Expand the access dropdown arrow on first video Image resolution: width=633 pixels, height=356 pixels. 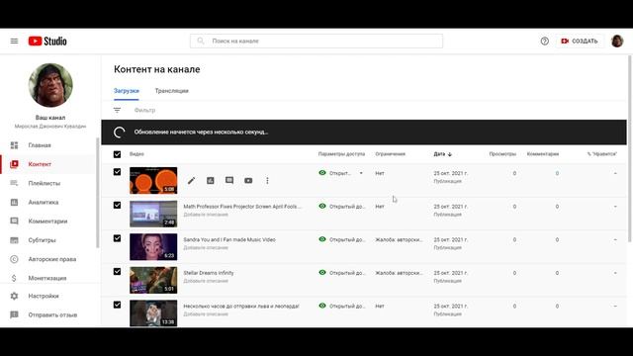(361, 173)
